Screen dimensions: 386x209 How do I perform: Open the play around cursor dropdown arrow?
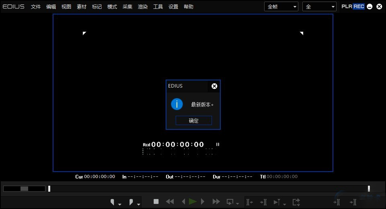tap(285, 204)
